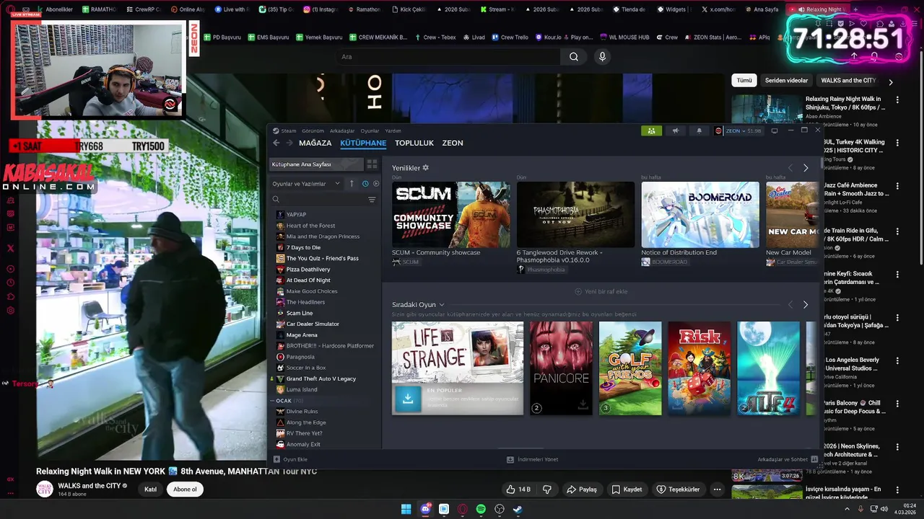Show next Sıradaki Oyun items
924x519 pixels.
pyautogui.click(x=806, y=305)
